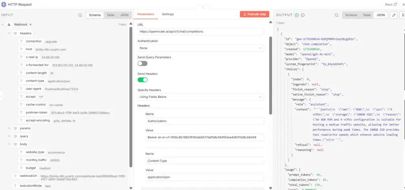
Task: Click the query object cube icon
Action: 15,136
